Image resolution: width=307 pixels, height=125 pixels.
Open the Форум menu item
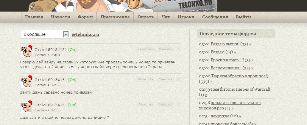point(85,17)
